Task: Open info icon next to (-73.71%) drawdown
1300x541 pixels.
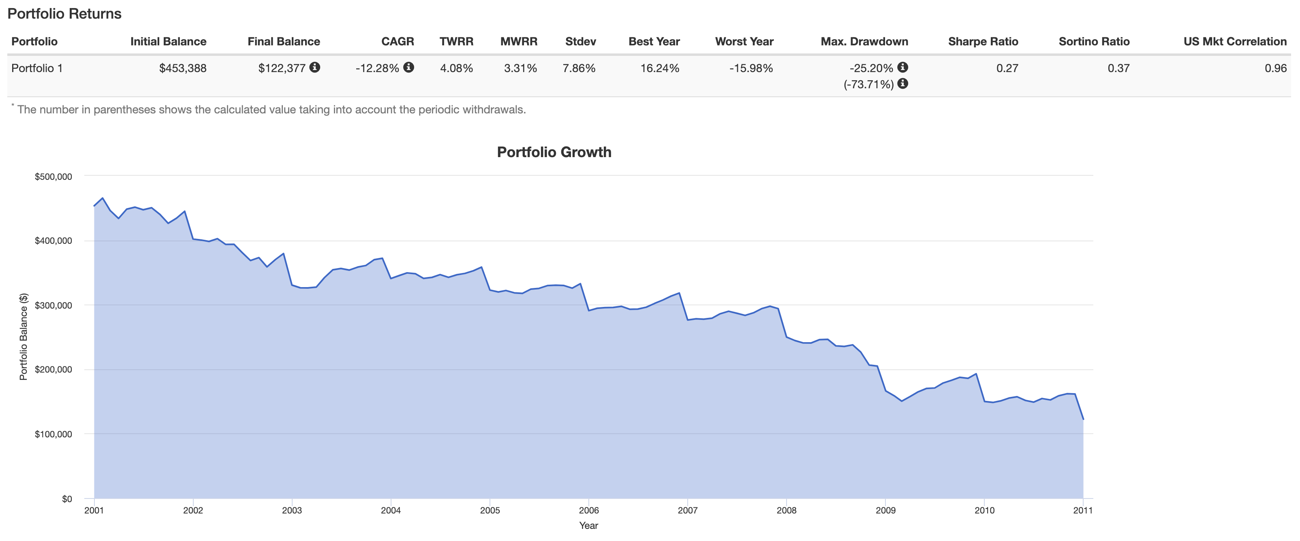Action: (x=902, y=84)
